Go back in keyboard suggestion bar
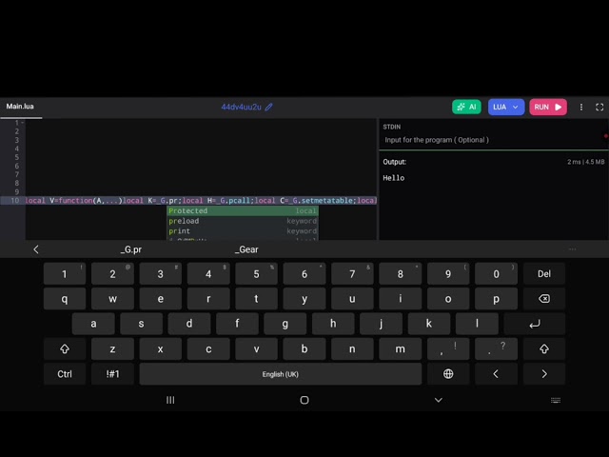This screenshot has height=457, width=609. click(x=36, y=249)
